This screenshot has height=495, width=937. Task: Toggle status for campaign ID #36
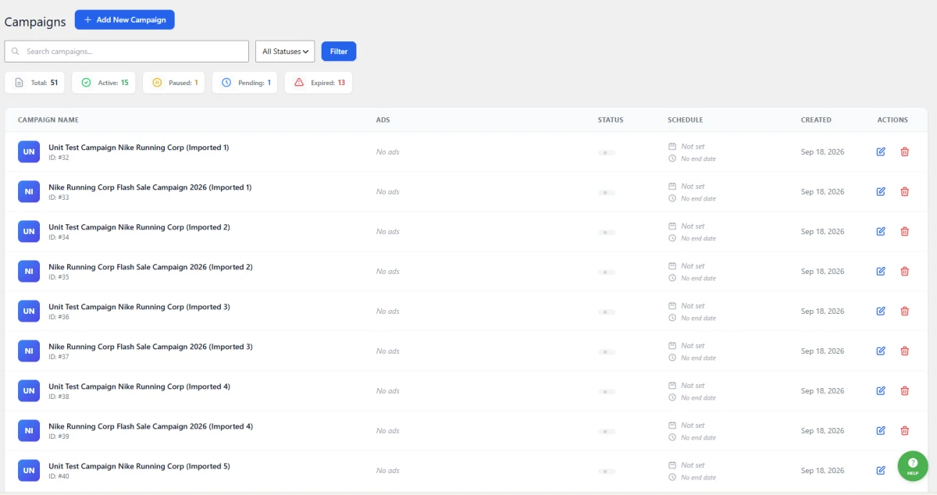point(607,312)
